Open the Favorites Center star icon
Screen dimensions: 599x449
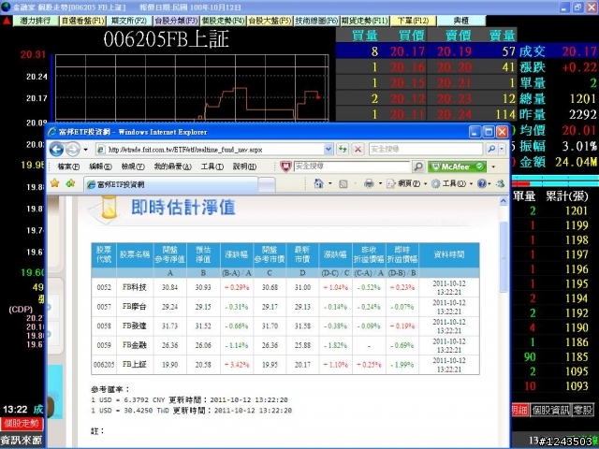pos(55,183)
